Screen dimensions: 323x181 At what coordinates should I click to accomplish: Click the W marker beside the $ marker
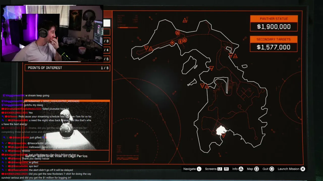(185, 40)
